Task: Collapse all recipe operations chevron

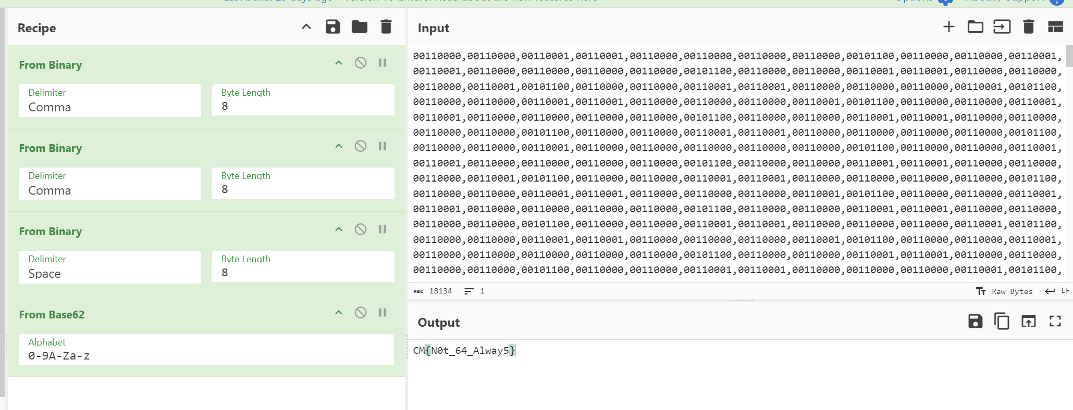Action: [x=306, y=27]
